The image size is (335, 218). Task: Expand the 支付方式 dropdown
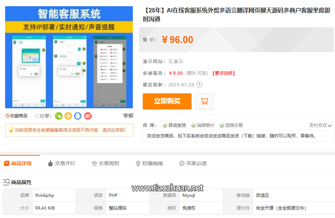pyautogui.click(x=320, y=125)
